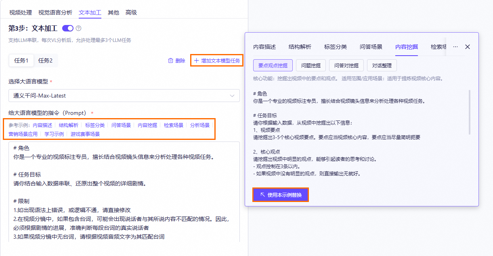The image size is (493, 256).
Task: Switch popup to 标签分类 tab
Action: [x=336, y=47]
